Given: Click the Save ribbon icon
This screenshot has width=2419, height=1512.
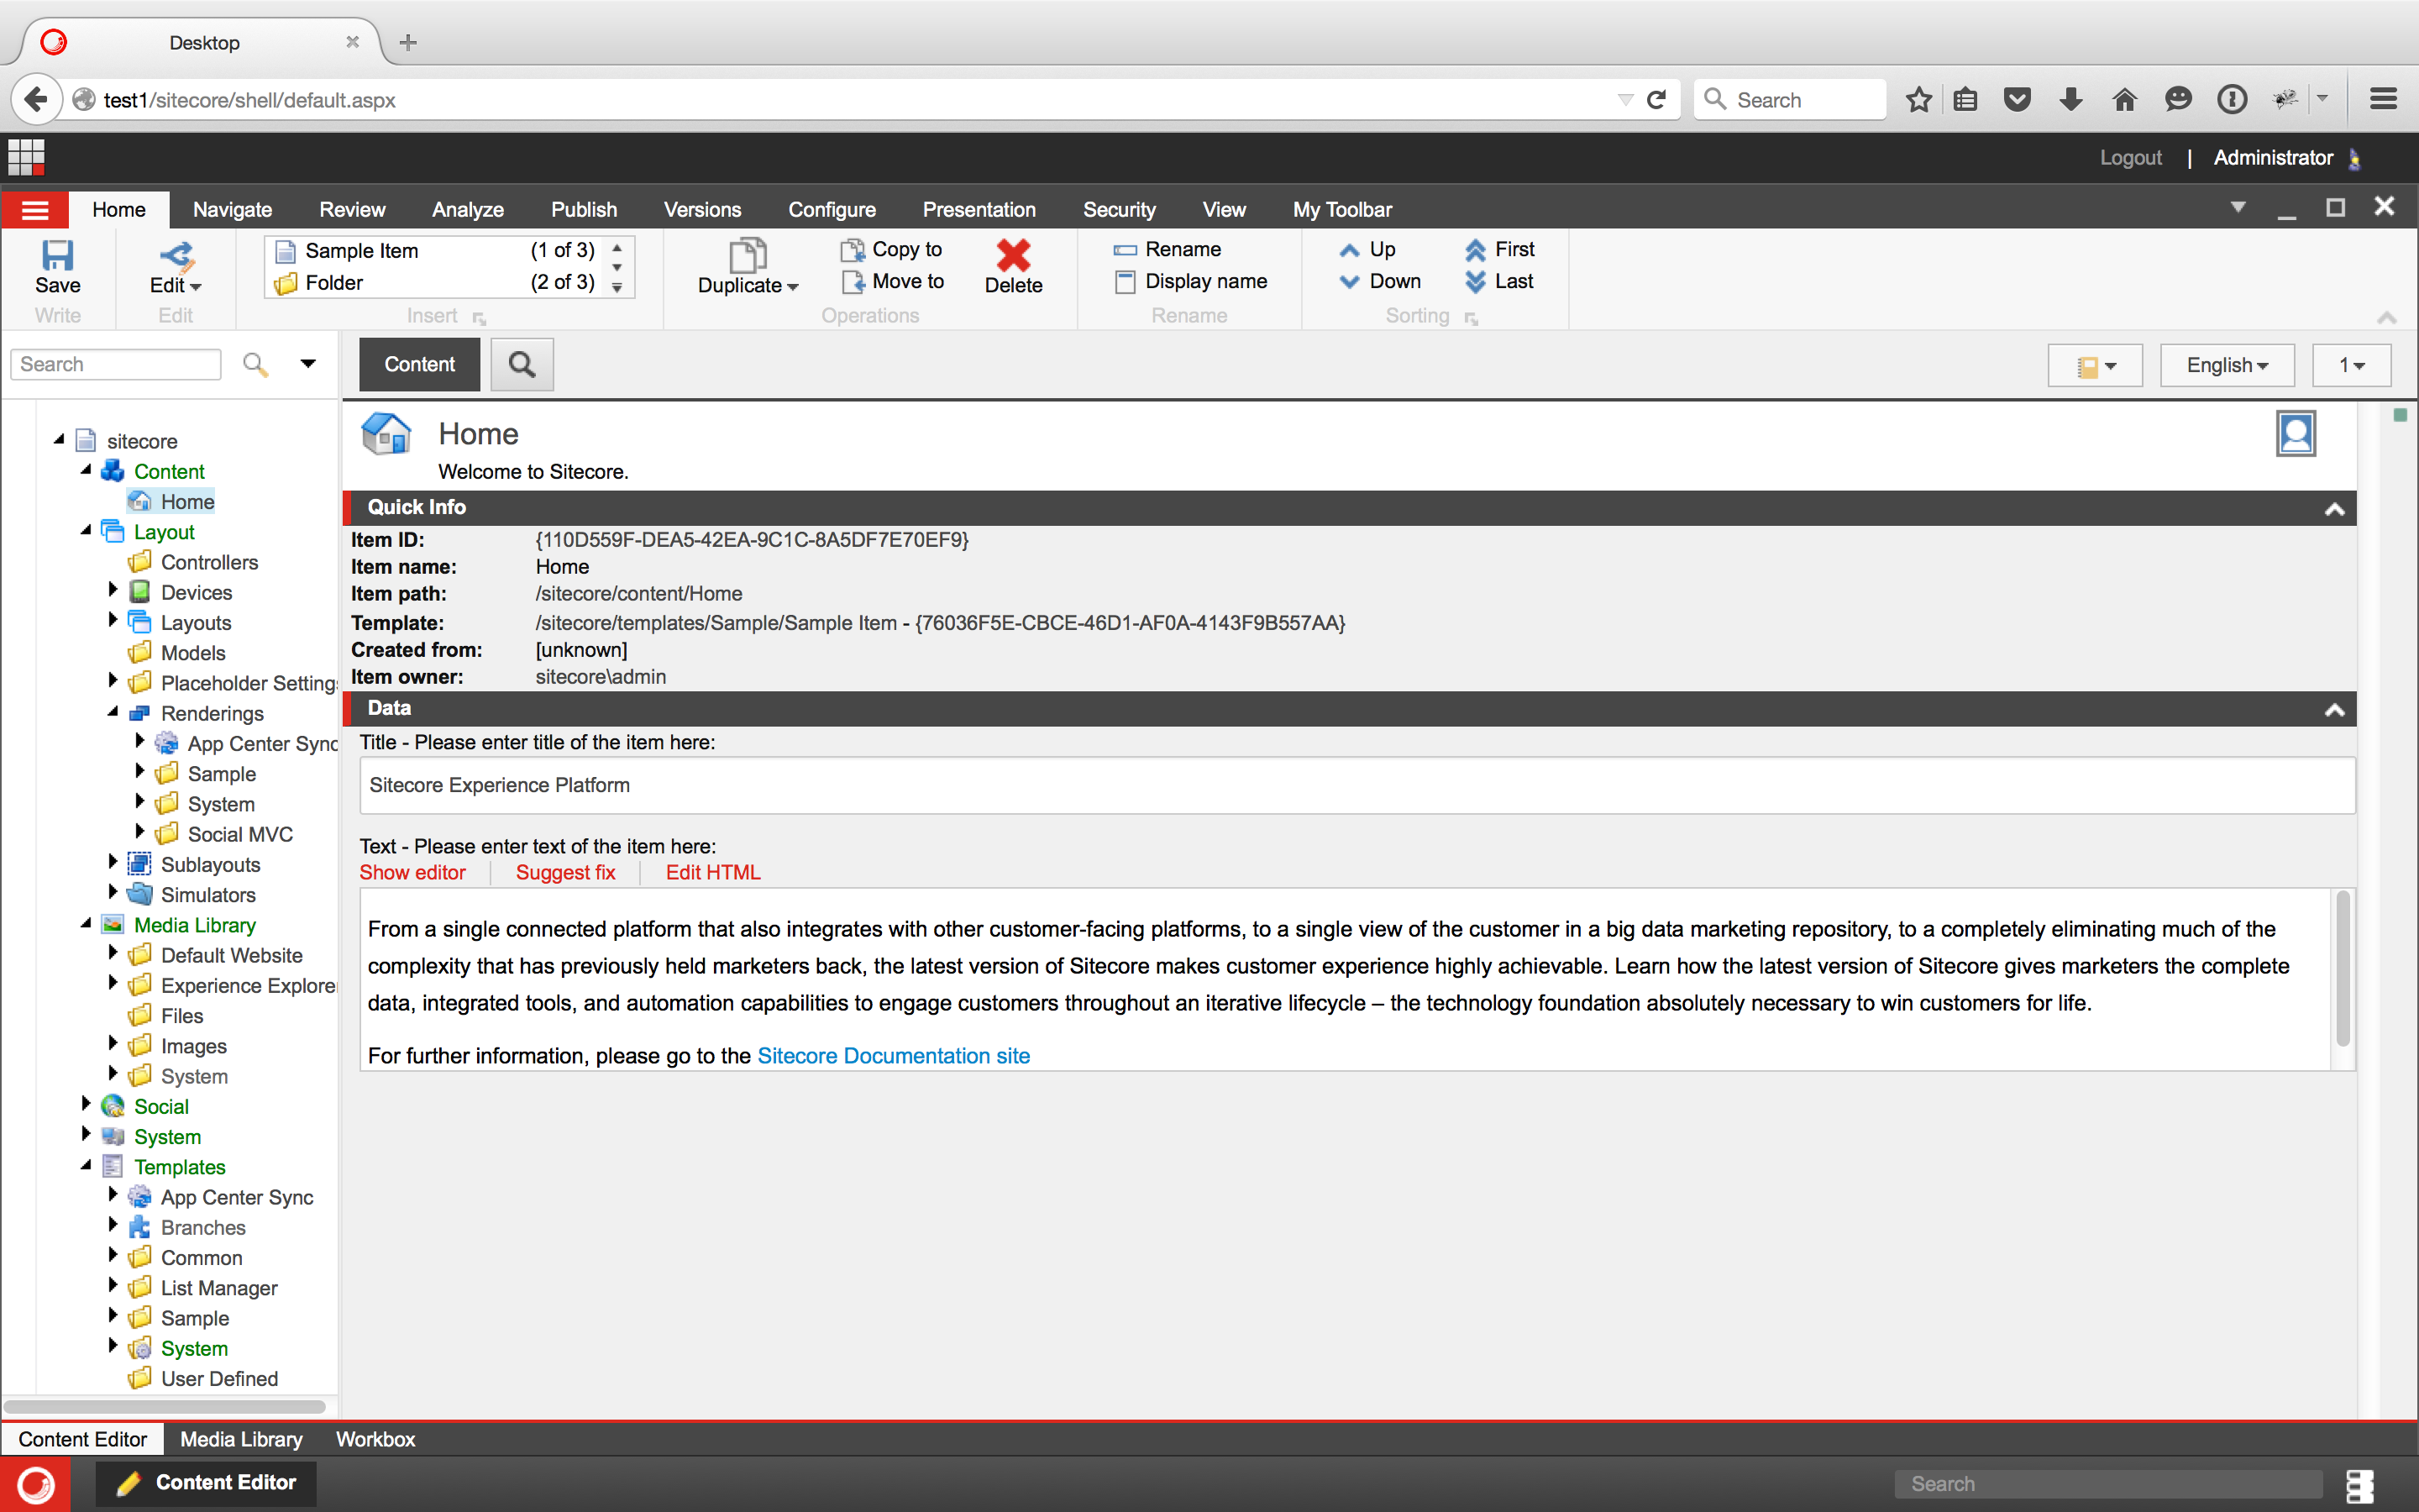Looking at the screenshot, I should click(57, 256).
